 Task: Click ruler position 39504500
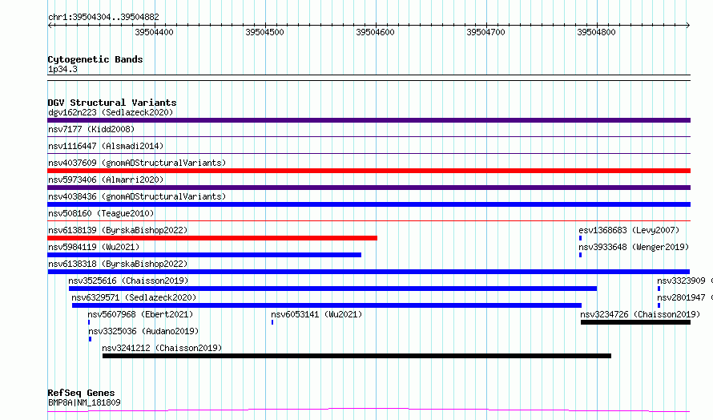[x=264, y=32]
